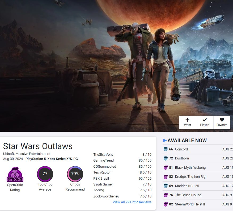Toggle Favorite heart for this game
This screenshot has height=211, width=233.
pyautogui.click(x=222, y=123)
